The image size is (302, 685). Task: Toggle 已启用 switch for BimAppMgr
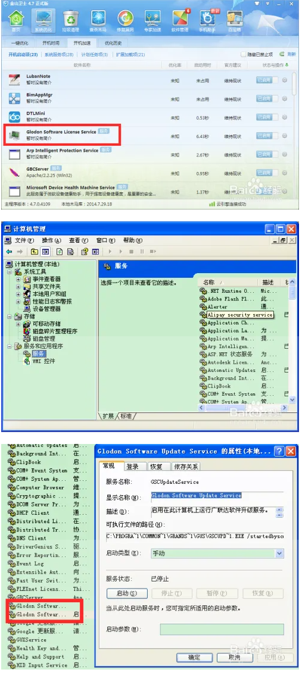[267, 99]
